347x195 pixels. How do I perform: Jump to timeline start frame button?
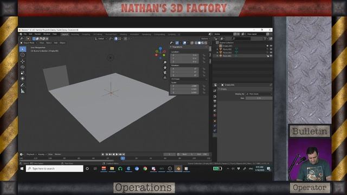tap(107, 154)
